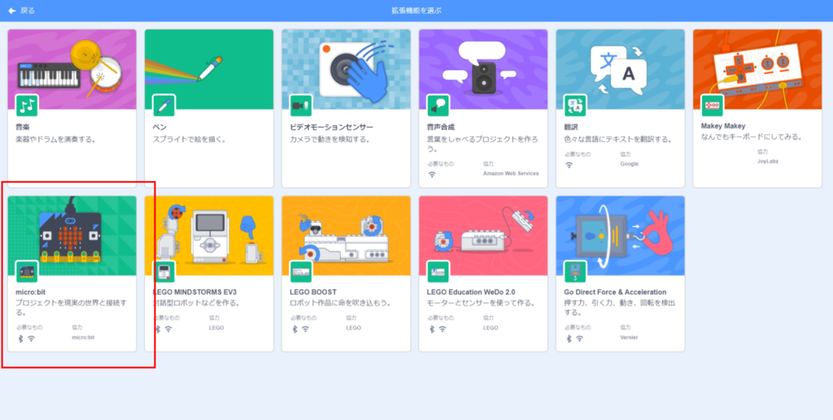The height and width of the screenshot is (420, 833).
Task: Click the 音楽 title text
Action: pyautogui.click(x=23, y=127)
